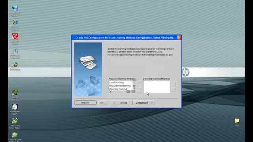
Task: Move selected method to the Selected list arrow
Action: click(140, 83)
